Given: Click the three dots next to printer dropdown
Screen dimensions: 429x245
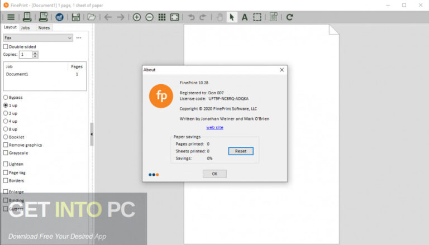Looking at the screenshot, I should tap(79, 38).
